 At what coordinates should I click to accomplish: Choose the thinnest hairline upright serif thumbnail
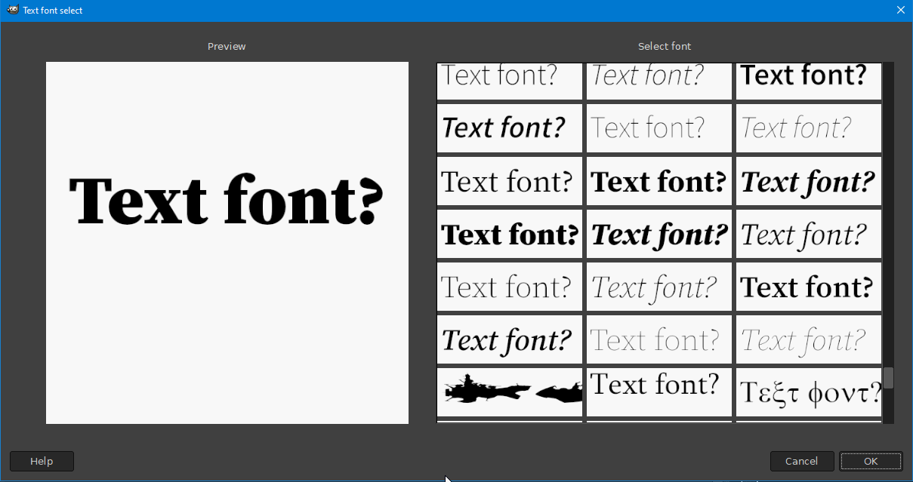point(659,339)
